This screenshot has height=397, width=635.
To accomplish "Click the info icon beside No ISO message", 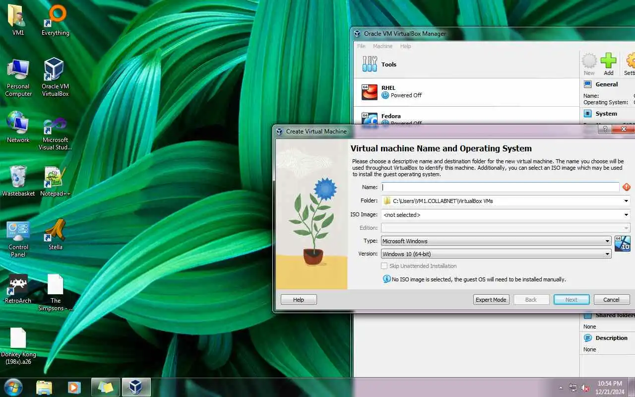I will point(387,279).
